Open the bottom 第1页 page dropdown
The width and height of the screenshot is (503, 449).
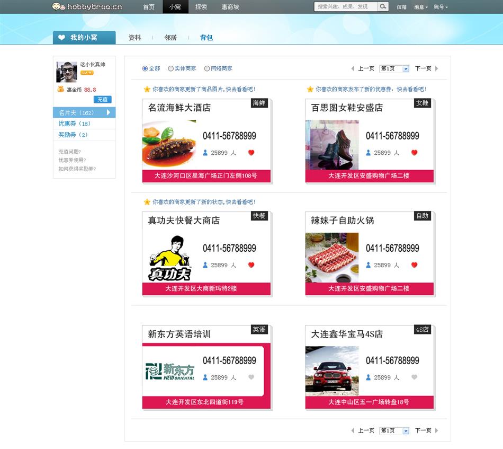394,430
